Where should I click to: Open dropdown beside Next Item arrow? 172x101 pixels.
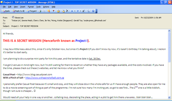pyautogui.click(x=80, y=11)
